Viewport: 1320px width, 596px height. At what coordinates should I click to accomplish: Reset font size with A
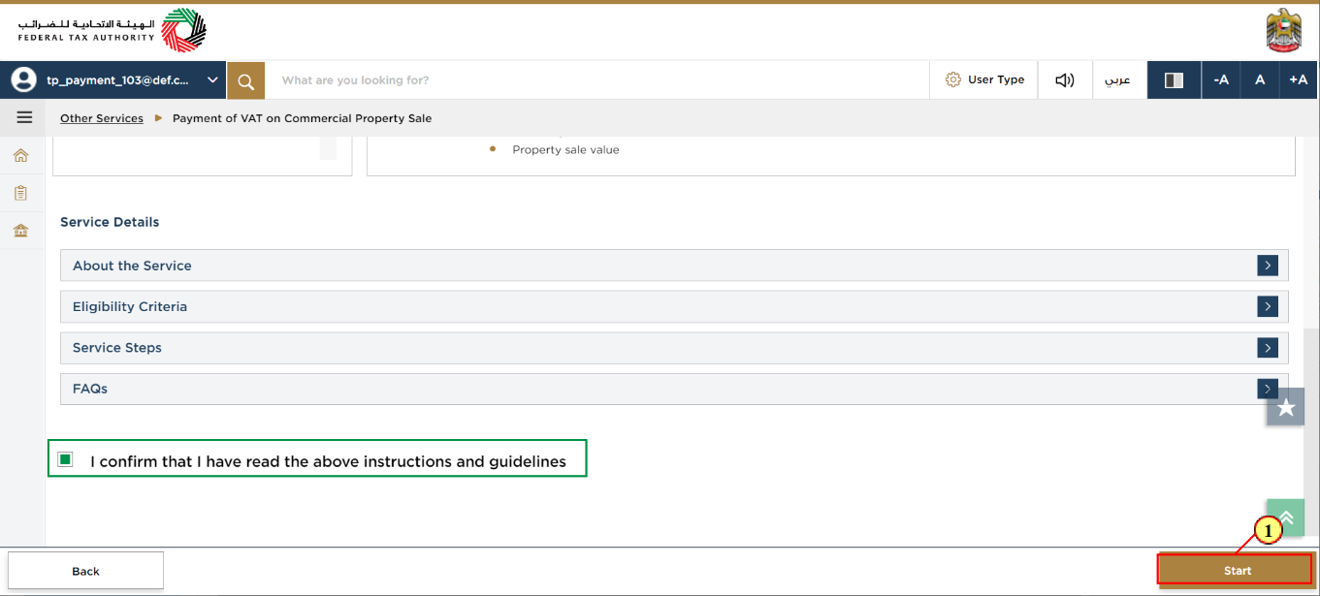1260,80
